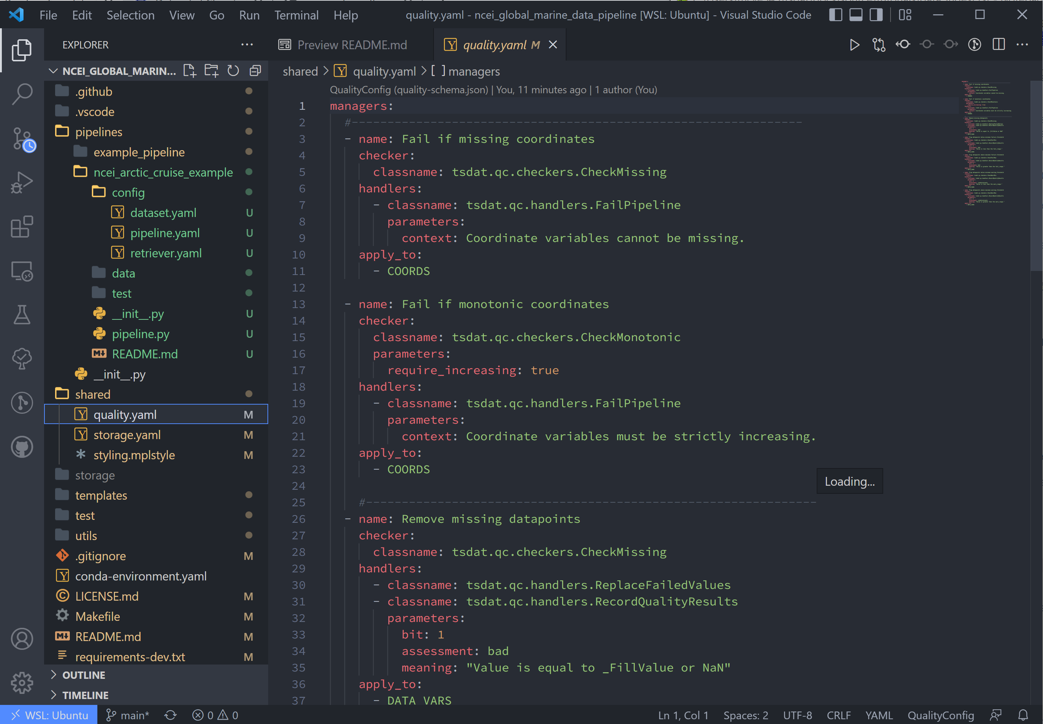Open the Run and Debug view

(x=21, y=182)
